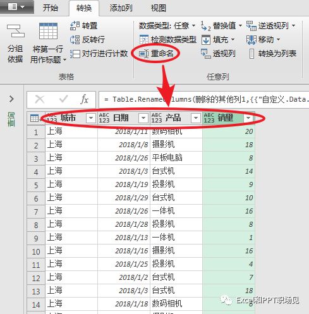Click date cell 2018/1/19
Viewport: 309px width, 314px height.
click(x=124, y=184)
